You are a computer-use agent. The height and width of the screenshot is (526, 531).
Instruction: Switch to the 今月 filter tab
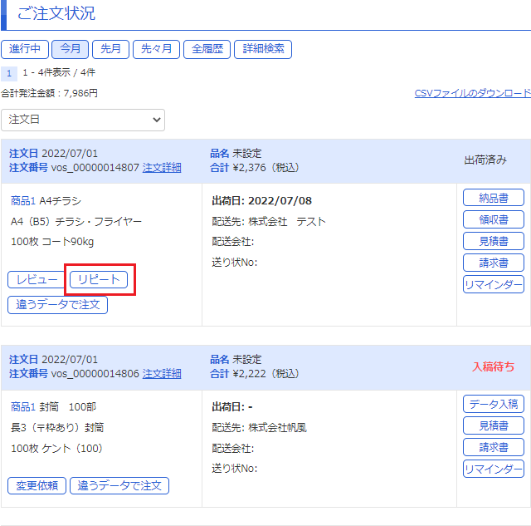click(x=70, y=49)
